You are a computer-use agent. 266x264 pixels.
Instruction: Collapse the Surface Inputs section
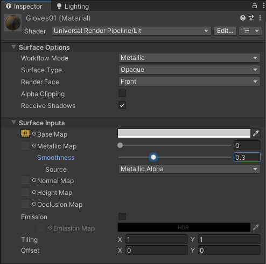pyautogui.click(x=13, y=123)
